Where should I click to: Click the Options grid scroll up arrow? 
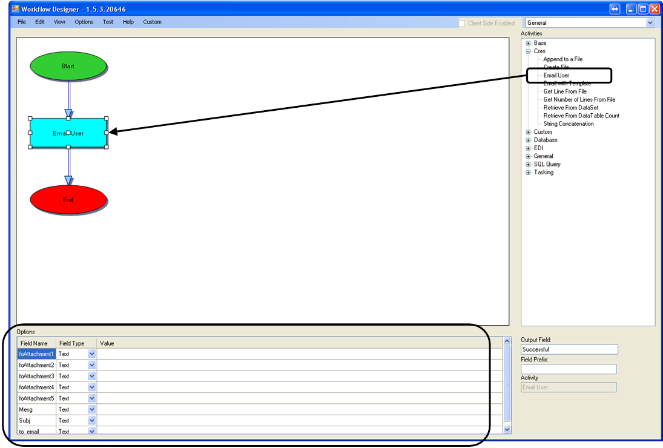507,341
